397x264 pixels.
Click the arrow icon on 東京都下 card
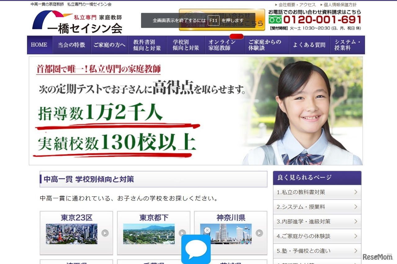point(182,233)
